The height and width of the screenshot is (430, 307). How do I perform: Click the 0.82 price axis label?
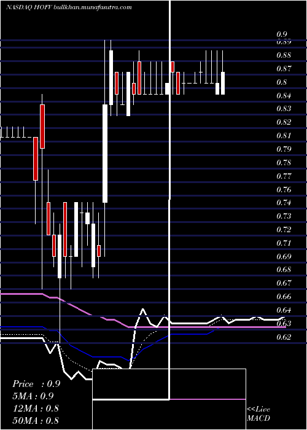tap(284, 122)
